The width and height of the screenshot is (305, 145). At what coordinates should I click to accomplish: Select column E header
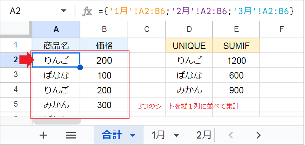236,29
